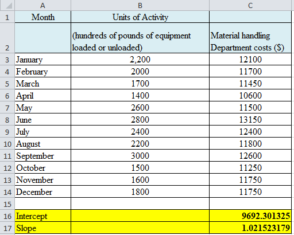Select the July cell
294x235 pixels.
42,132
